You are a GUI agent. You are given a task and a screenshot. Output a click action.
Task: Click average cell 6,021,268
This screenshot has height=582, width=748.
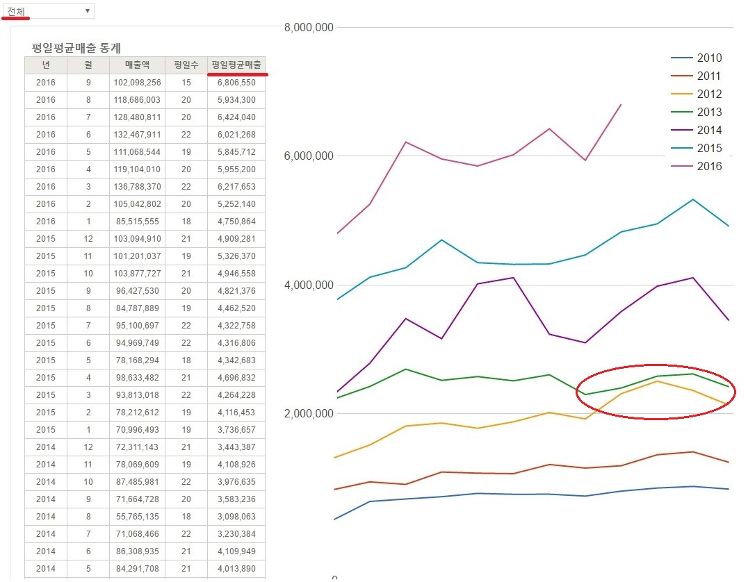[x=236, y=135]
